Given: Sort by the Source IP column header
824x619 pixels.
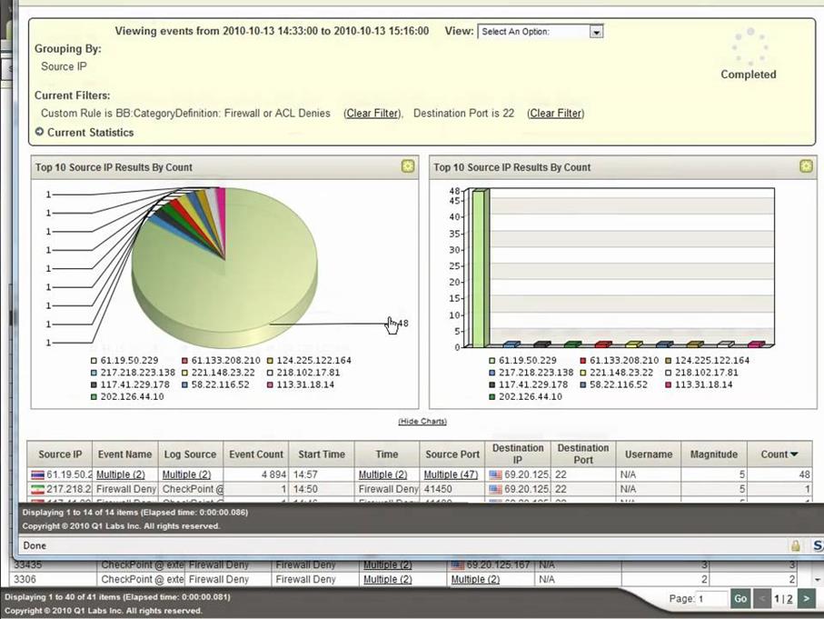Looking at the screenshot, I should (60, 454).
